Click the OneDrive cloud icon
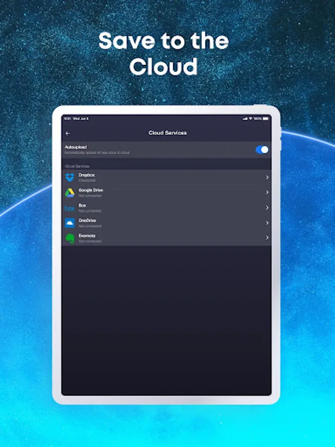The height and width of the screenshot is (447, 335). point(70,223)
